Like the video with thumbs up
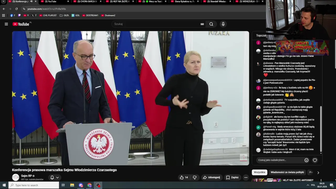The width and height of the screenshot is (336, 189). [184, 177]
